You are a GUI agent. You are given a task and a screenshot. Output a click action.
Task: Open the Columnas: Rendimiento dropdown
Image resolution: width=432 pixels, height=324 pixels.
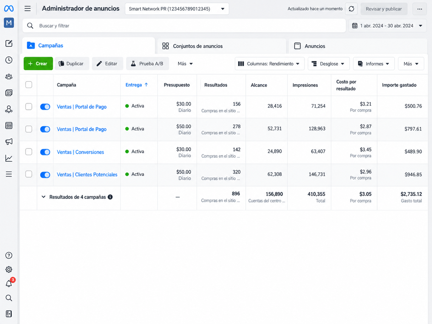[x=270, y=64]
